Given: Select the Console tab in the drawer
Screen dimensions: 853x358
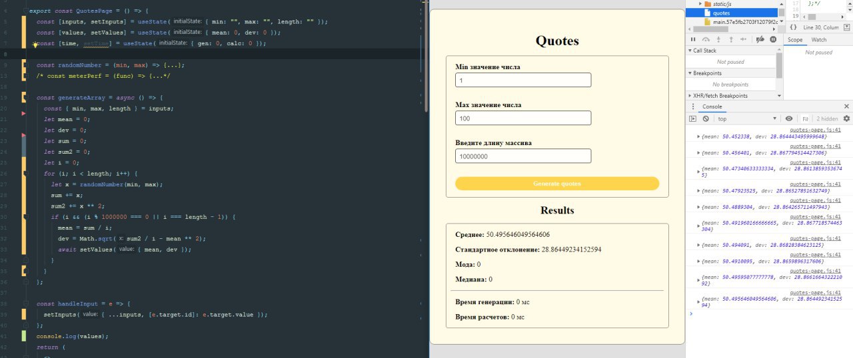Looking at the screenshot, I should pyautogui.click(x=712, y=106).
